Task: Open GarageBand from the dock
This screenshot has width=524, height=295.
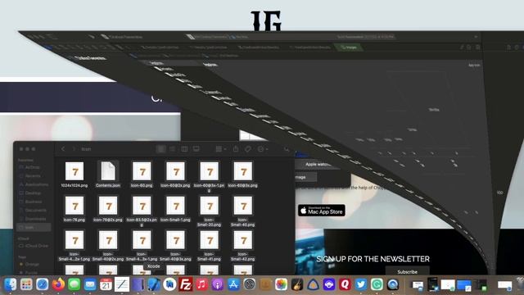Action: click(297, 284)
